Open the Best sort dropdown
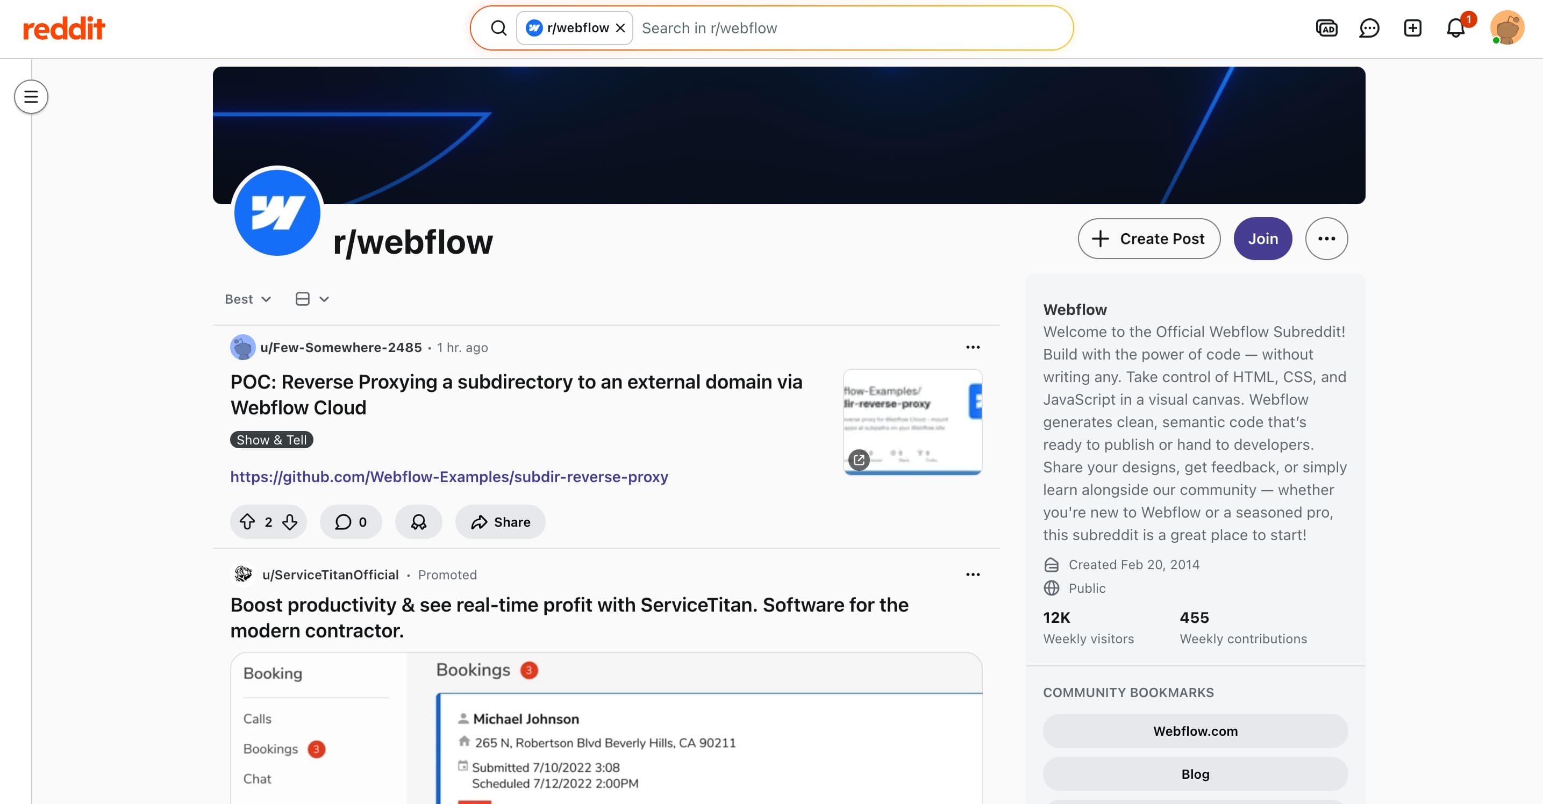The width and height of the screenshot is (1543, 804). pyautogui.click(x=247, y=298)
